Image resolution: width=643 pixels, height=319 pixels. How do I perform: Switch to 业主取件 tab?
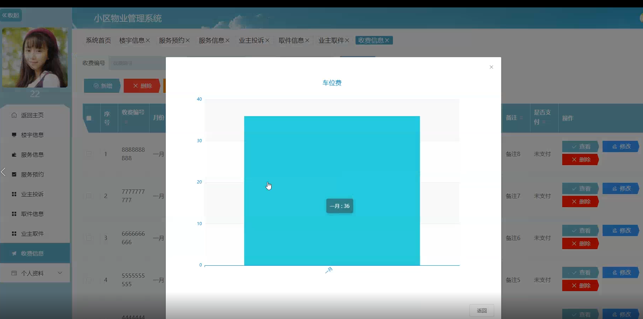click(331, 41)
